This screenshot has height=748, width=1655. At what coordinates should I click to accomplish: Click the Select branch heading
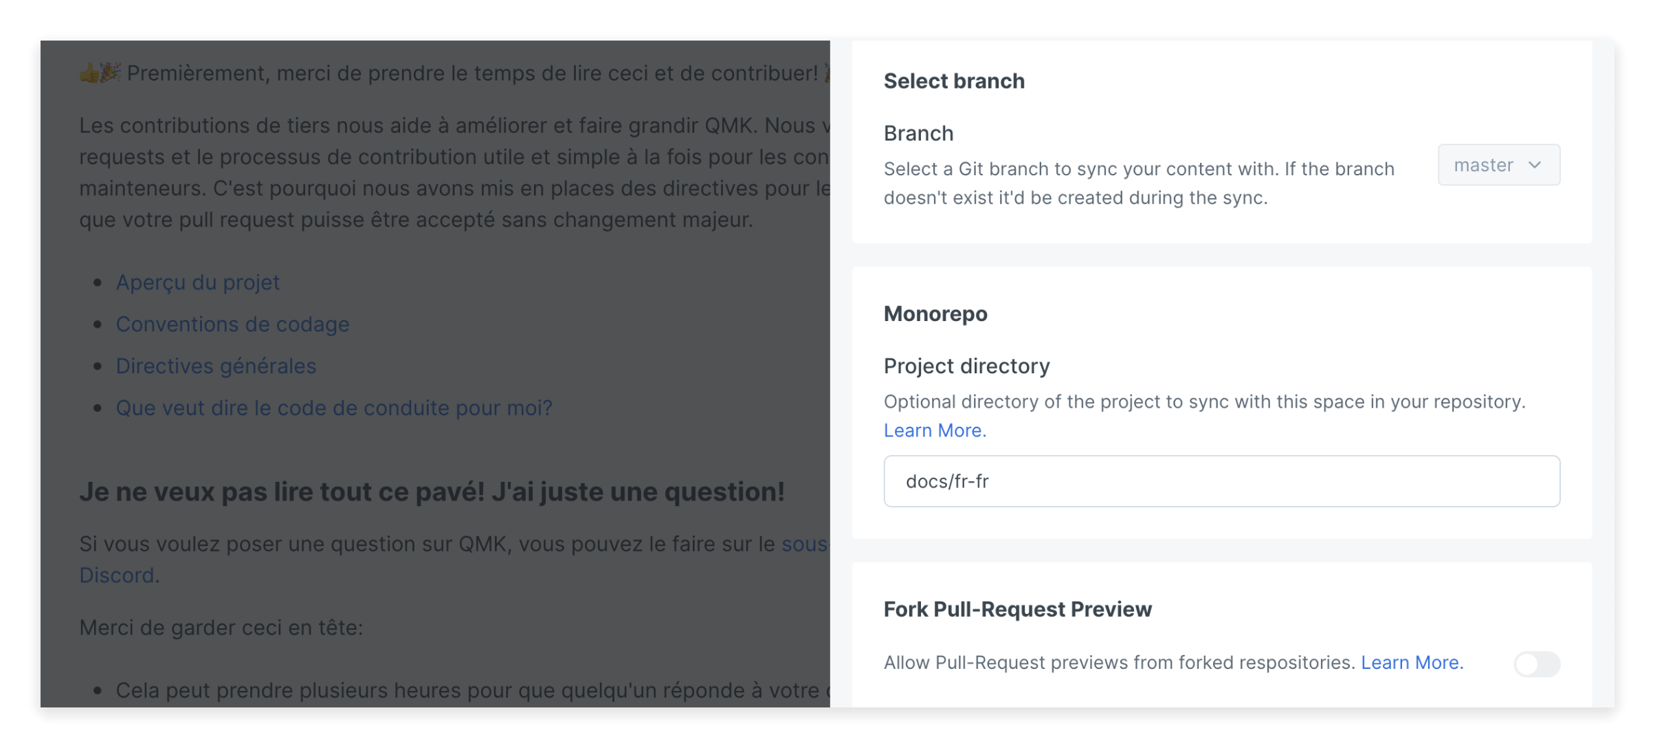[x=954, y=81]
